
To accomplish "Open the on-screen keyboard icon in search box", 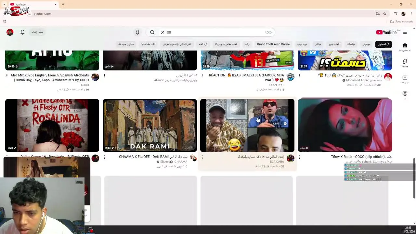I will 169,32.
